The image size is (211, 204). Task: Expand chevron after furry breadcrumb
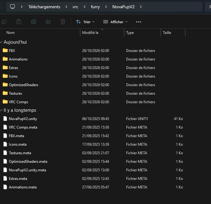click(106, 7)
